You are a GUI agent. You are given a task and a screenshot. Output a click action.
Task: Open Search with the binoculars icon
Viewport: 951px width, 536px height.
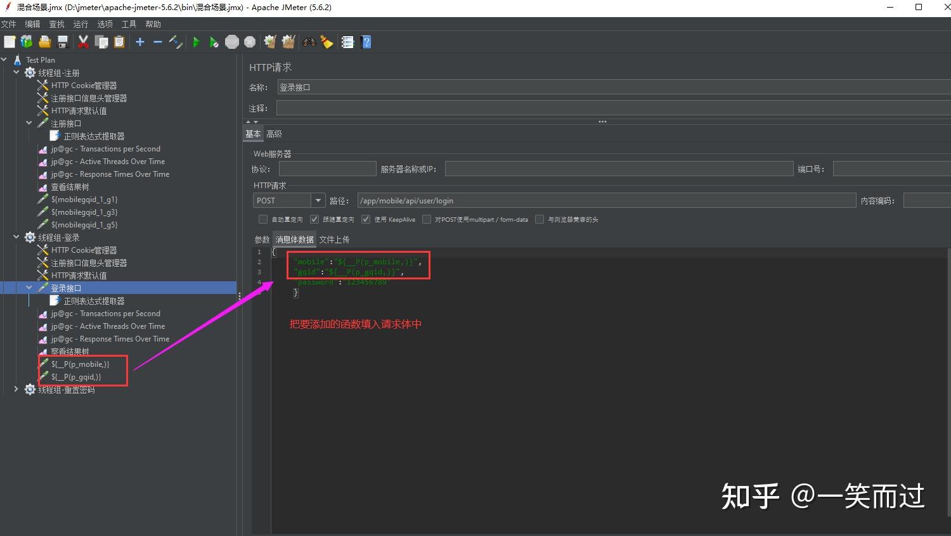[309, 42]
